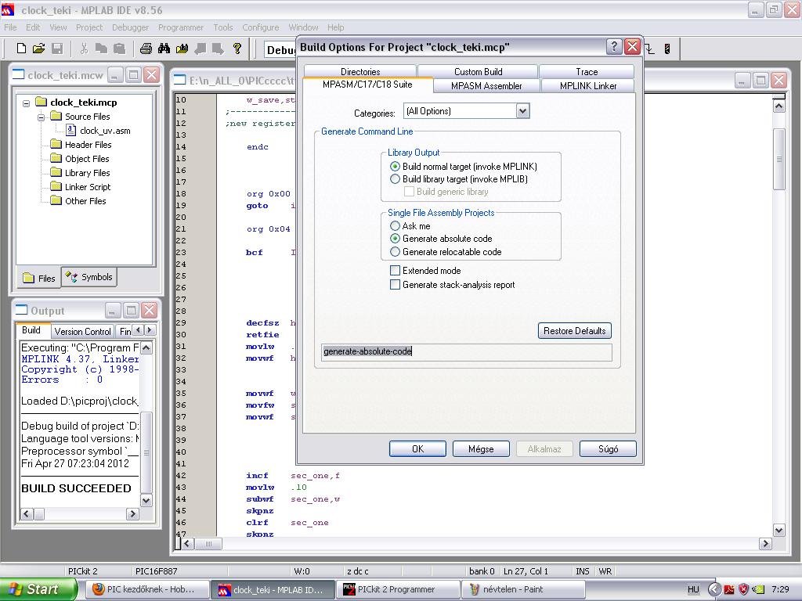Viewport: 802px width, 601px height.
Task: Click the HU language indicator
Action: (693, 589)
